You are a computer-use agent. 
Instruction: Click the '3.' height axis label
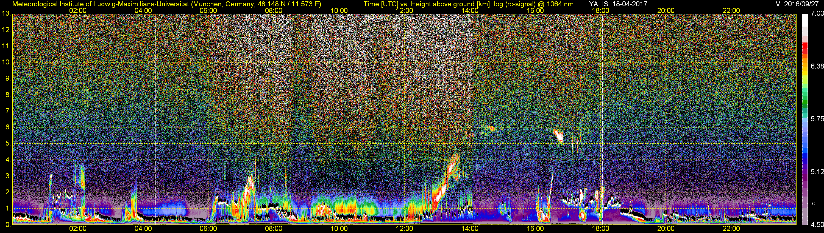tap(8, 176)
